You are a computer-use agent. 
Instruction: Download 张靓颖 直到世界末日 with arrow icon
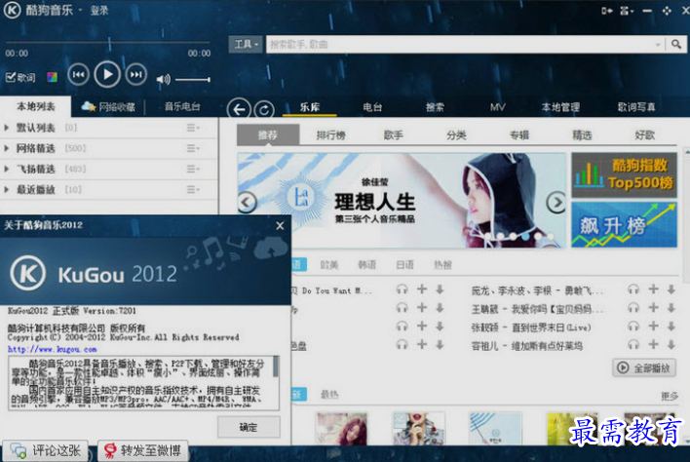coord(671,327)
